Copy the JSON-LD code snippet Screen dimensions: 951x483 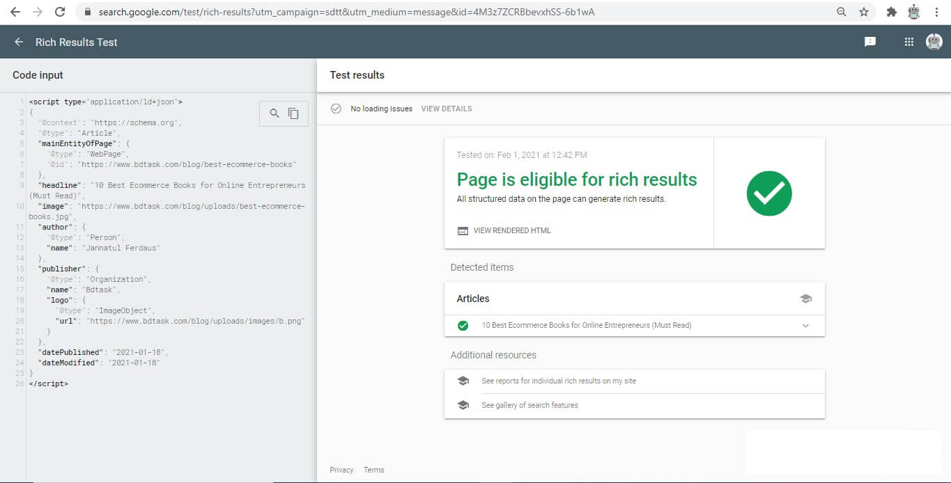tap(293, 113)
